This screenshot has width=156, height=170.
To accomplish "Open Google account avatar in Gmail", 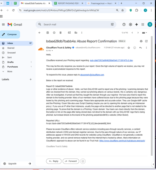I will [x=150, y=24].
